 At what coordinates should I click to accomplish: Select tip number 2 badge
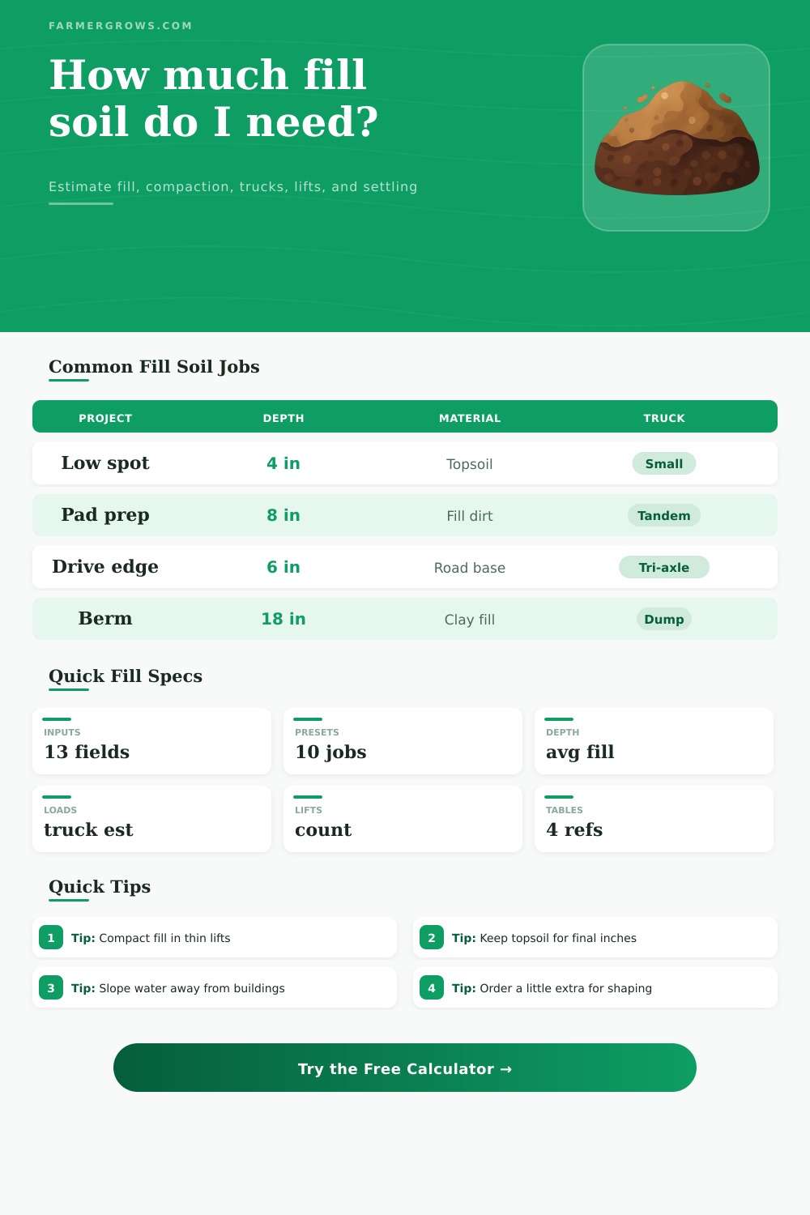coord(432,937)
